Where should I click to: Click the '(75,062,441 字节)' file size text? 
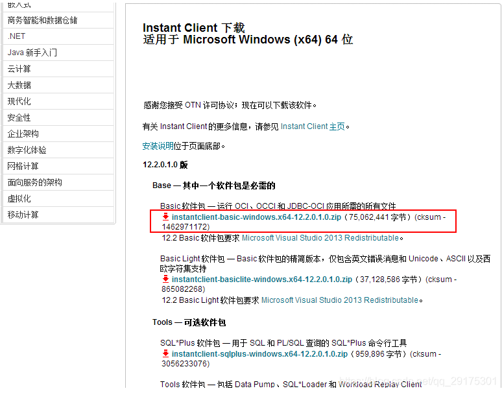click(377, 217)
